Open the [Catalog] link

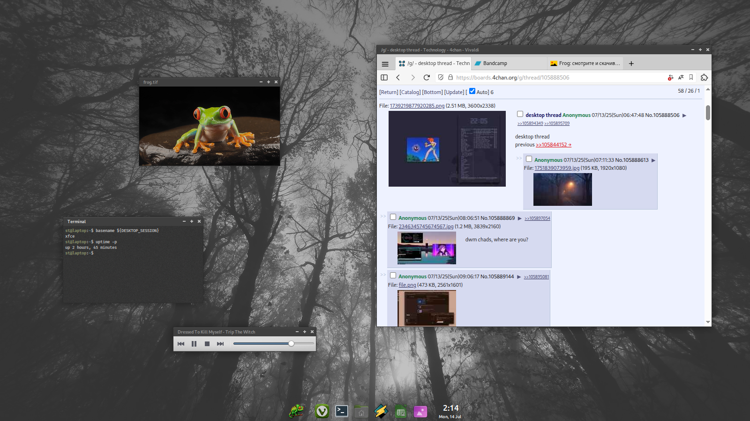coord(410,93)
